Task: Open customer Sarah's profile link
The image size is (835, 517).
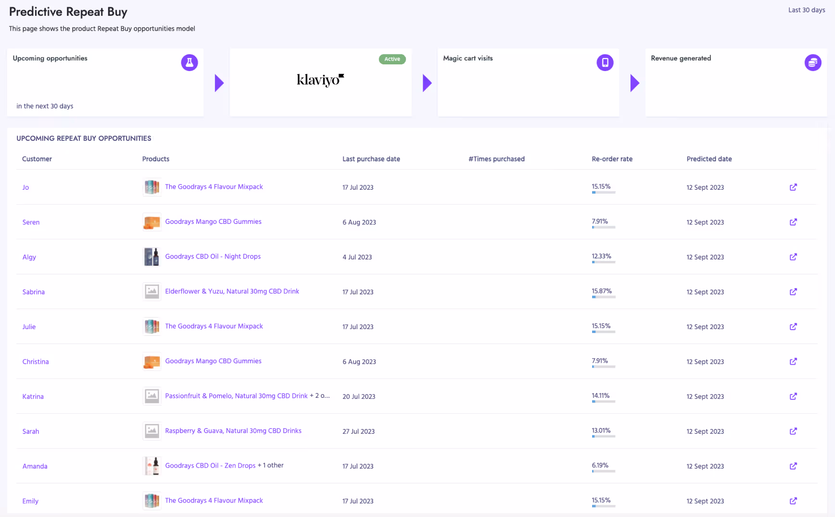Action: pos(31,431)
